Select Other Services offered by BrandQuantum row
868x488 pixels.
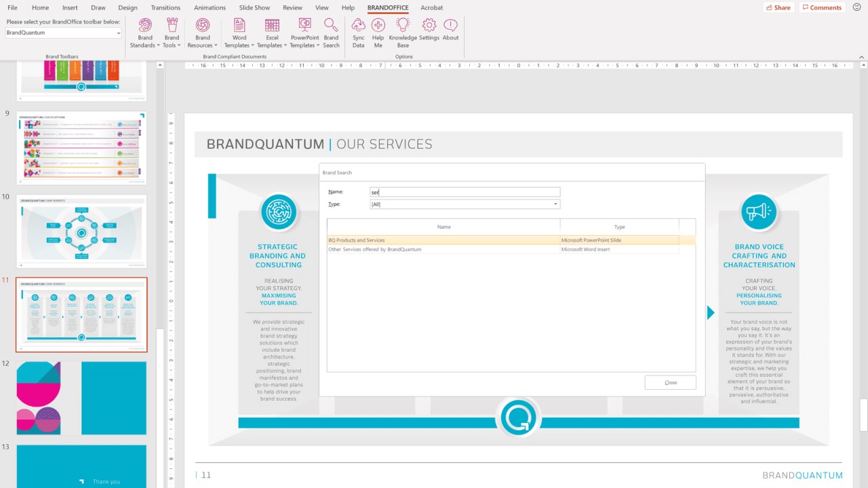(x=502, y=249)
